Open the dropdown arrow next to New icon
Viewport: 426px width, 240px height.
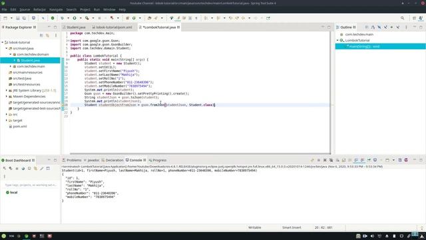[11, 18]
